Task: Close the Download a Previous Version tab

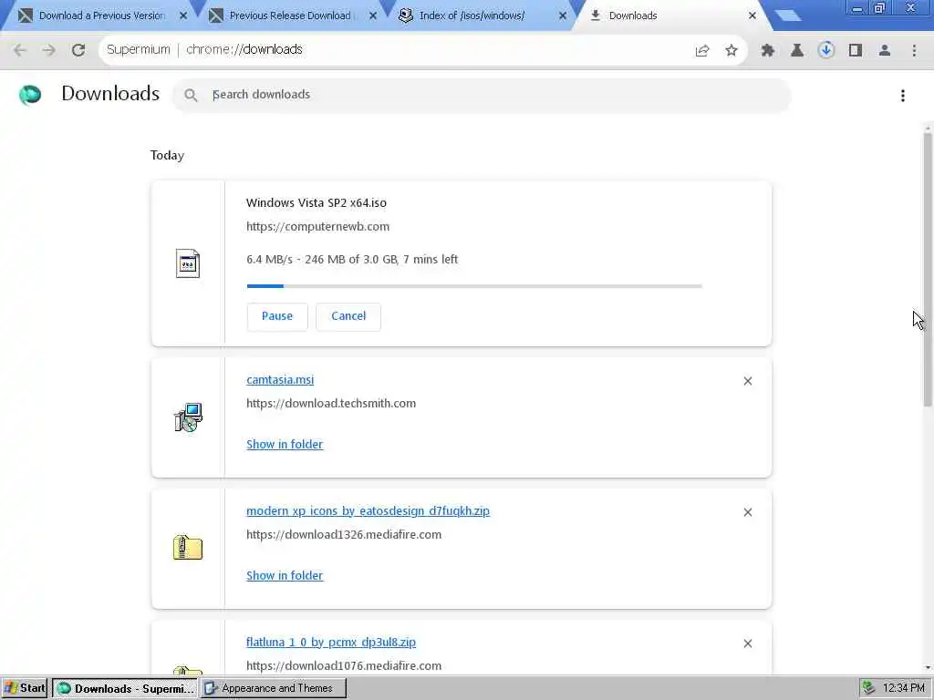Action: point(183,16)
